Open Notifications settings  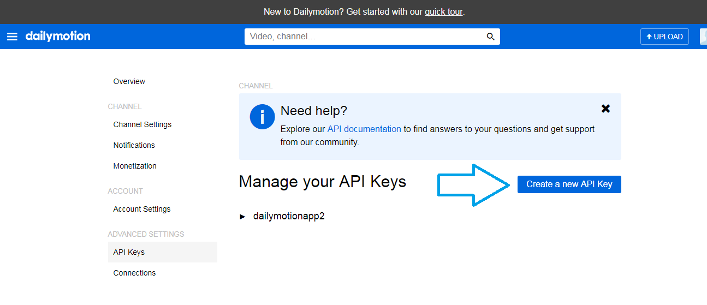point(134,145)
